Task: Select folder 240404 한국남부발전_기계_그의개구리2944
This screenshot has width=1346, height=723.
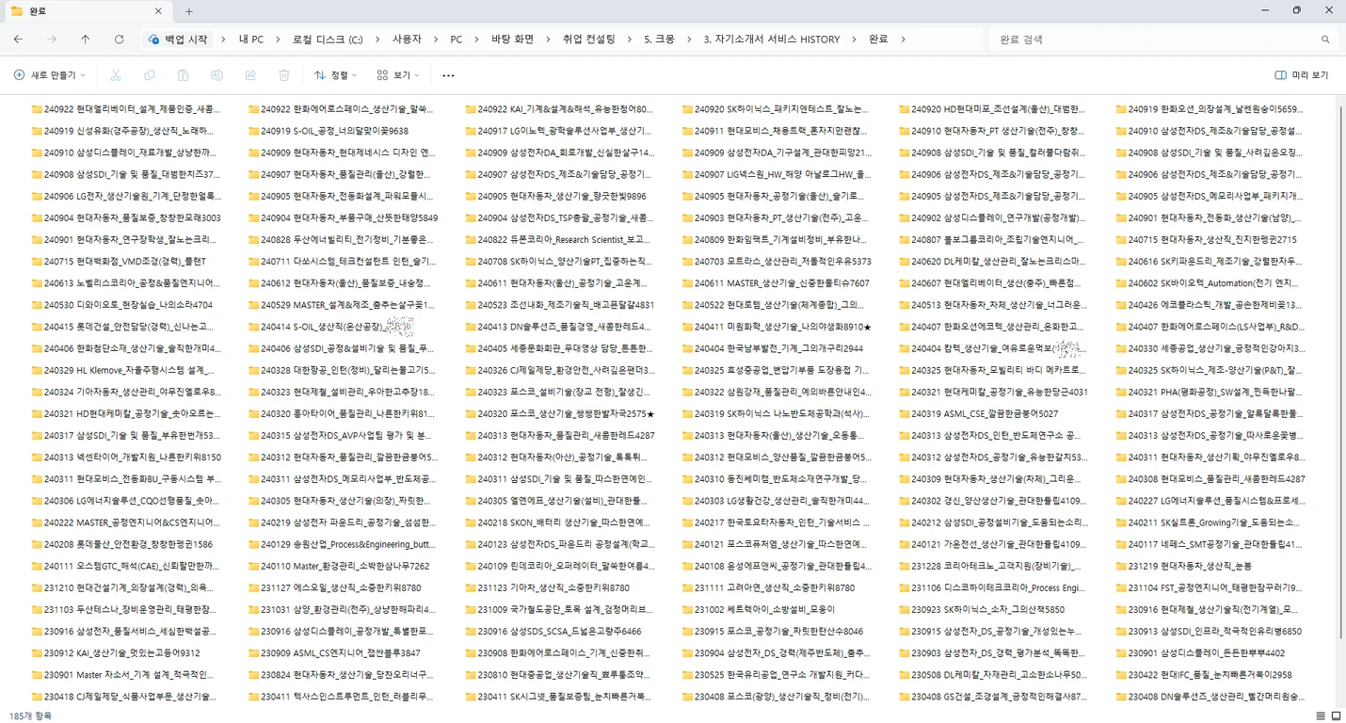Action: (x=772, y=348)
